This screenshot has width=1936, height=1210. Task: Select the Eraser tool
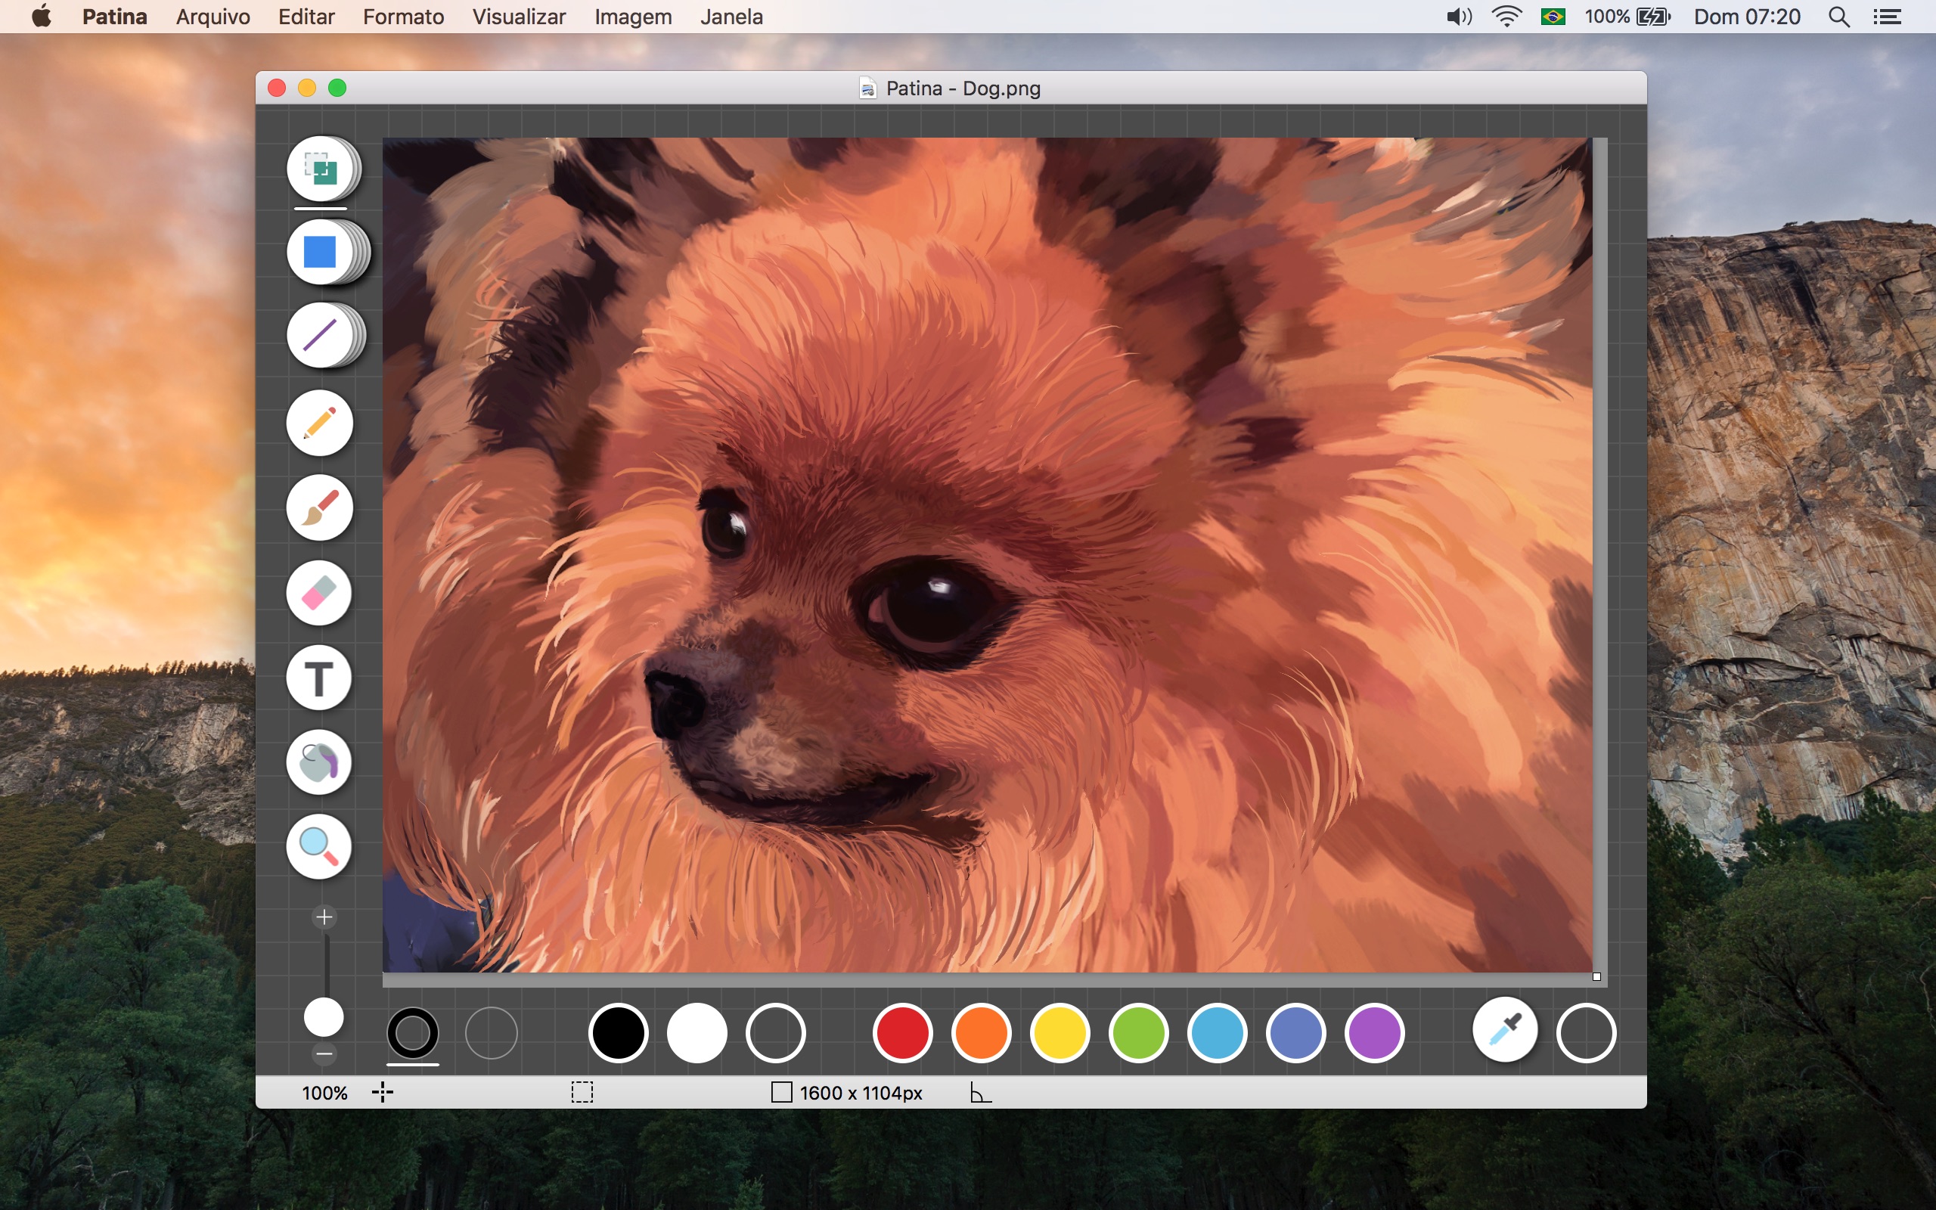[320, 593]
